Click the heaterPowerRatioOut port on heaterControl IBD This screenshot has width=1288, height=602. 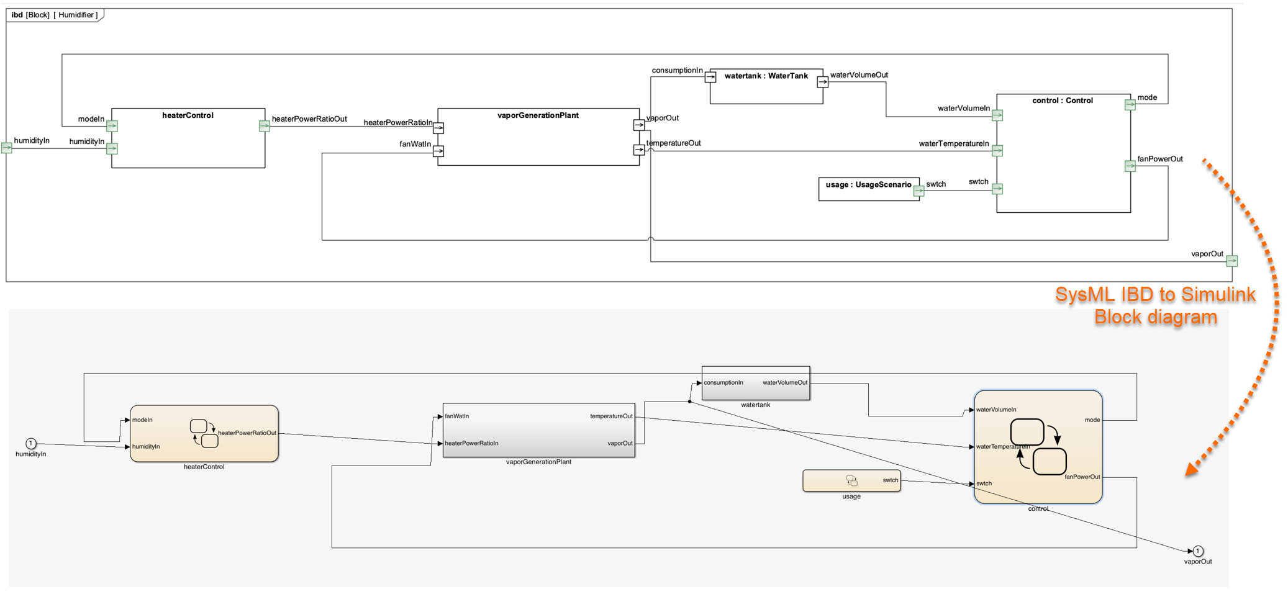265,126
